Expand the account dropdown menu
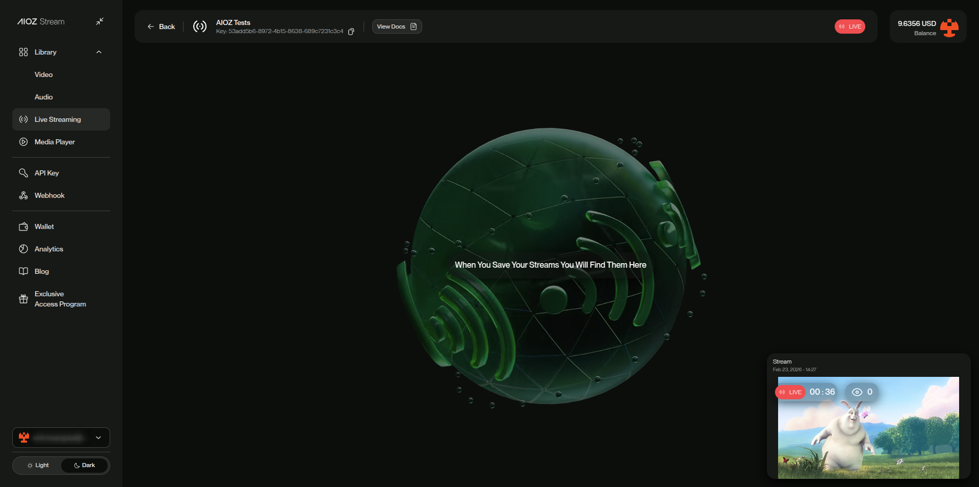The height and width of the screenshot is (487, 979). click(98, 438)
